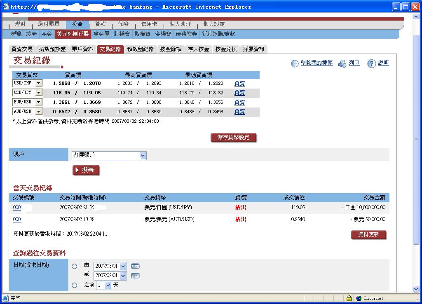This screenshot has height=304, width=422.
Task: Open the 貸款 main menu
Action: point(100,24)
